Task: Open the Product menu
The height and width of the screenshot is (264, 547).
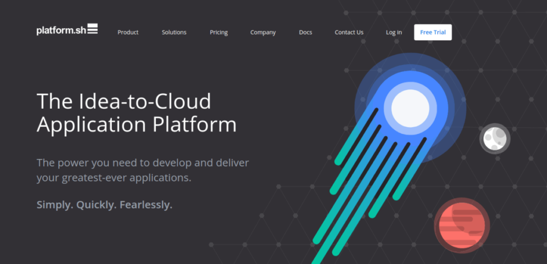Action: (128, 32)
